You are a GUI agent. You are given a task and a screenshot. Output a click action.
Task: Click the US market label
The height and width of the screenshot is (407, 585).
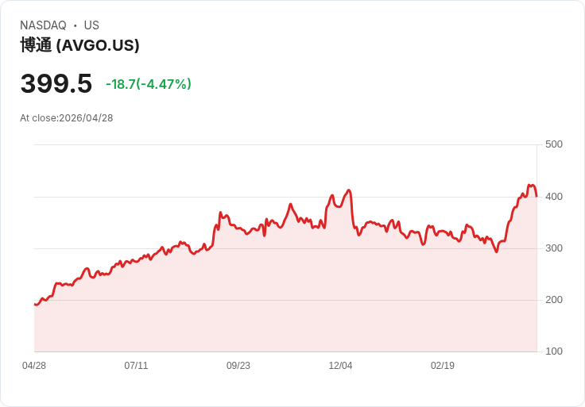(91, 25)
